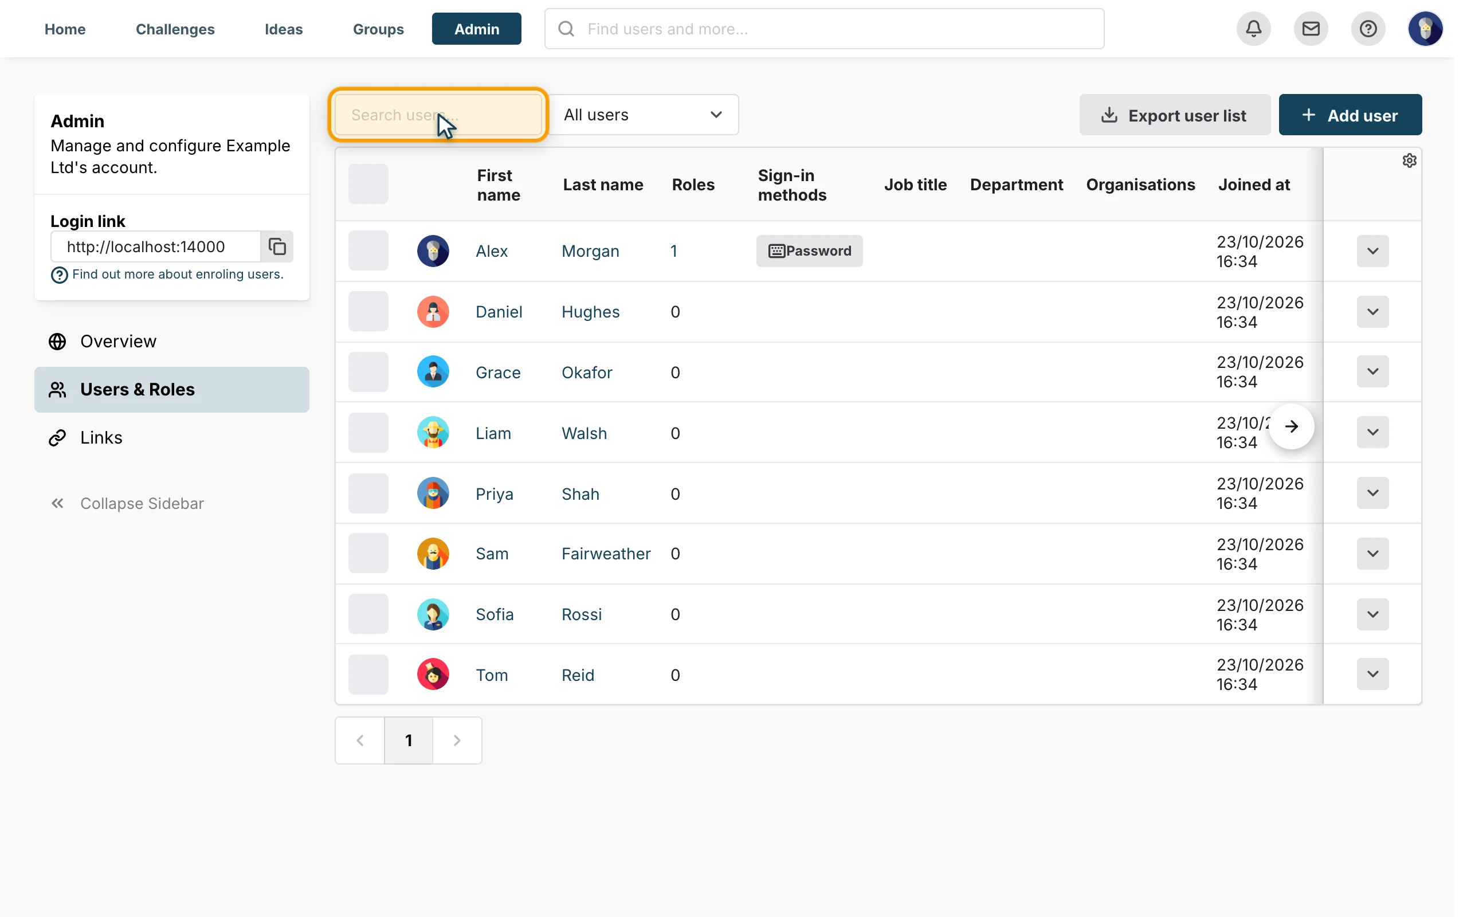
Task: Toggle the select-all checkbox in header
Action: (368, 184)
